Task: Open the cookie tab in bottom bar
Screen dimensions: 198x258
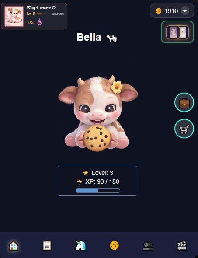Action: tap(114, 245)
